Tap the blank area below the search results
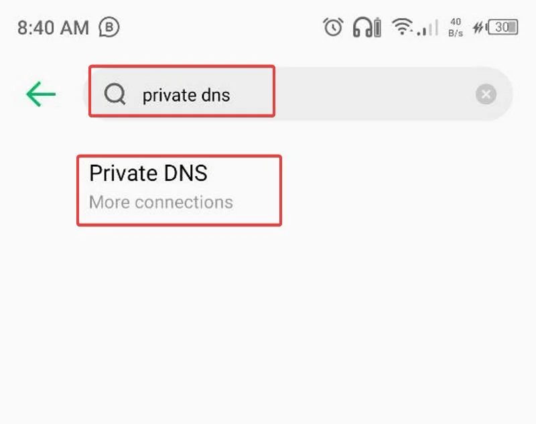Image resolution: width=536 pixels, height=424 pixels. point(268,322)
